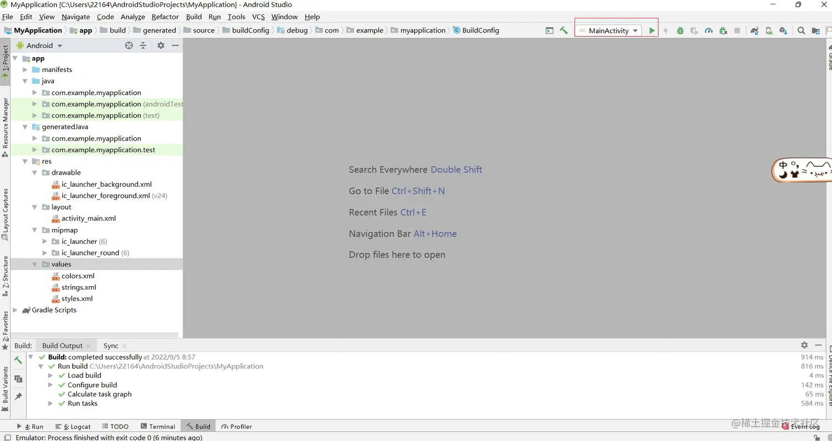Viewport: 832px width, 441px height.
Task: Open the Refactor menu
Action: click(165, 17)
